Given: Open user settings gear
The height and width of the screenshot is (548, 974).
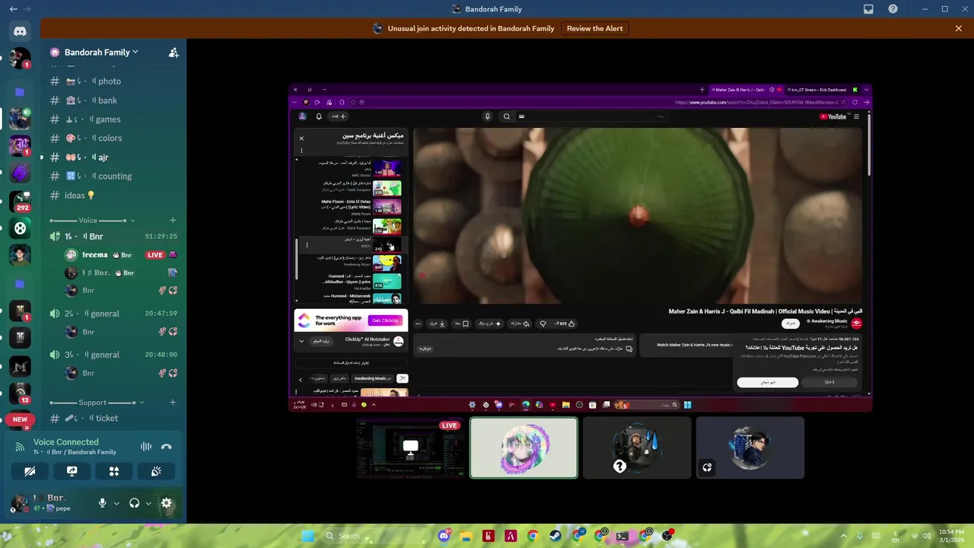Looking at the screenshot, I should (x=167, y=503).
